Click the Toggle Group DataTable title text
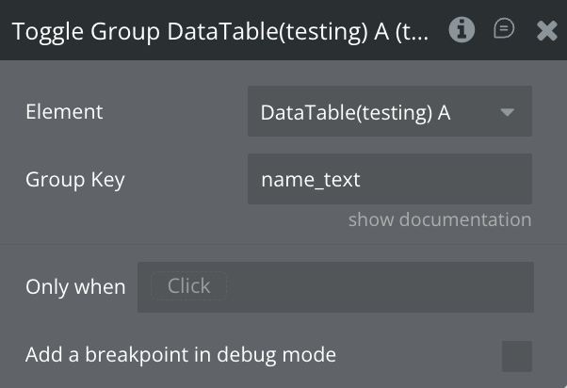This screenshot has width=567, height=388. [x=221, y=31]
